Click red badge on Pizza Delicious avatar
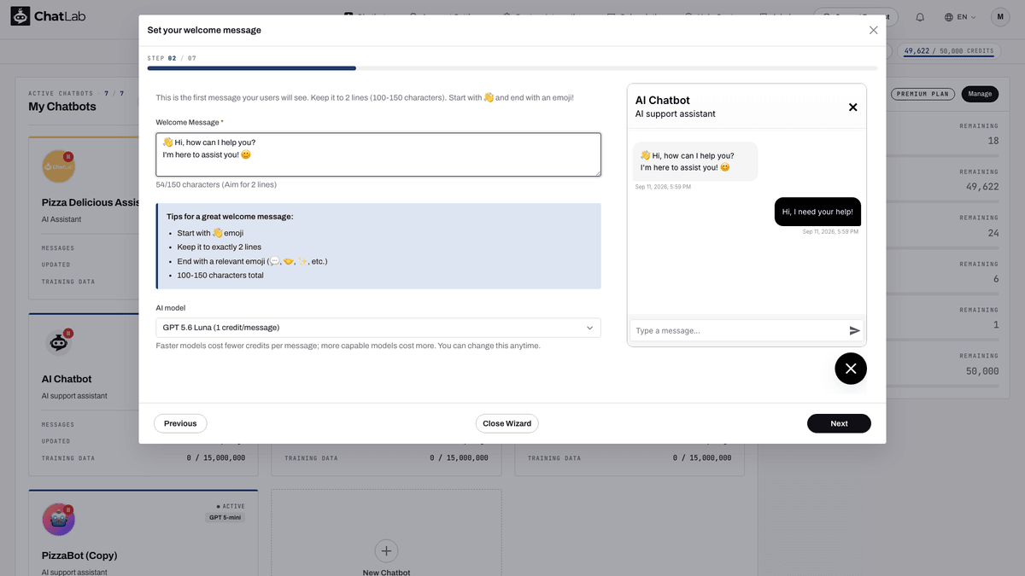The width and height of the screenshot is (1025, 576). click(x=69, y=156)
